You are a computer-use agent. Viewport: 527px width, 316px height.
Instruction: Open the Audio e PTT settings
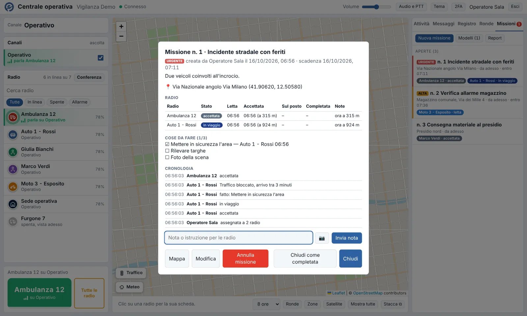coord(411,7)
